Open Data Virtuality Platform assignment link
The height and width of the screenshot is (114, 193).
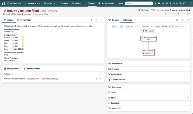[15, 79]
